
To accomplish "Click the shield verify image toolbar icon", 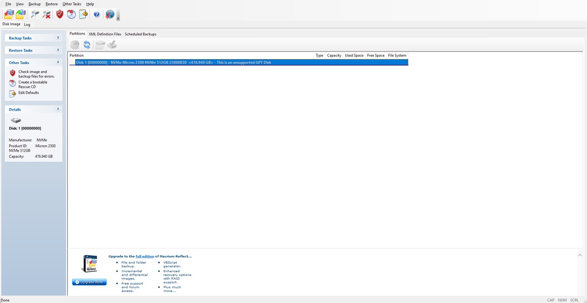I will coord(60,15).
